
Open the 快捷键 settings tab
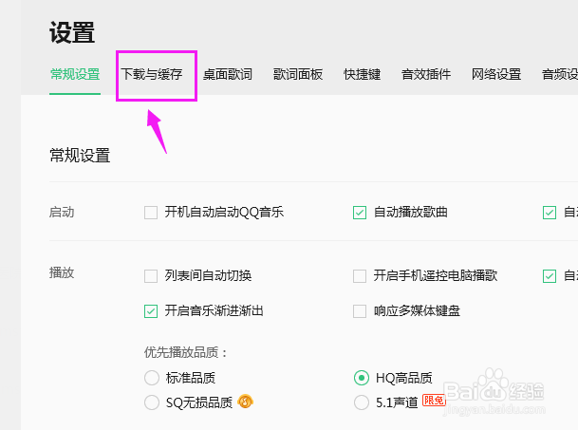[362, 74]
